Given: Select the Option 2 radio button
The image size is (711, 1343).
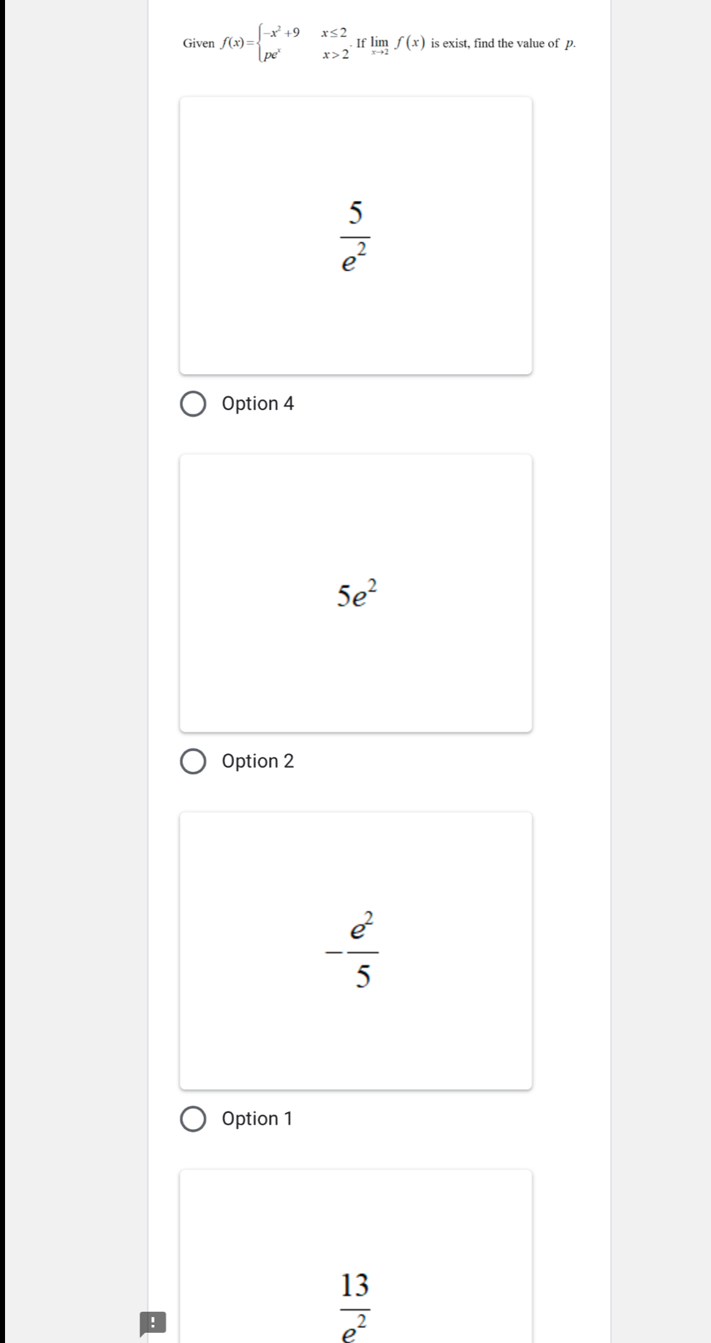Looking at the screenshot, I should (x=192, y=762).
